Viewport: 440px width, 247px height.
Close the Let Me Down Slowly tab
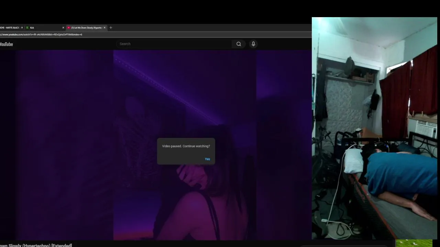(x=104, y=28)
